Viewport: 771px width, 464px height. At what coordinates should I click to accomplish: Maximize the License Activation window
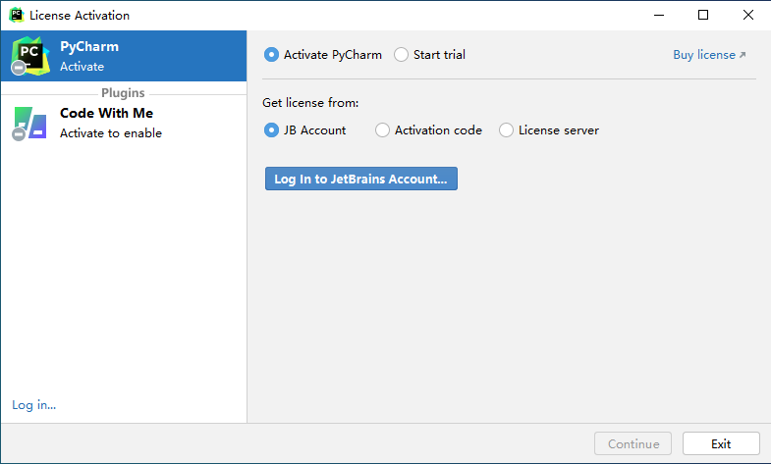[703, 16]
